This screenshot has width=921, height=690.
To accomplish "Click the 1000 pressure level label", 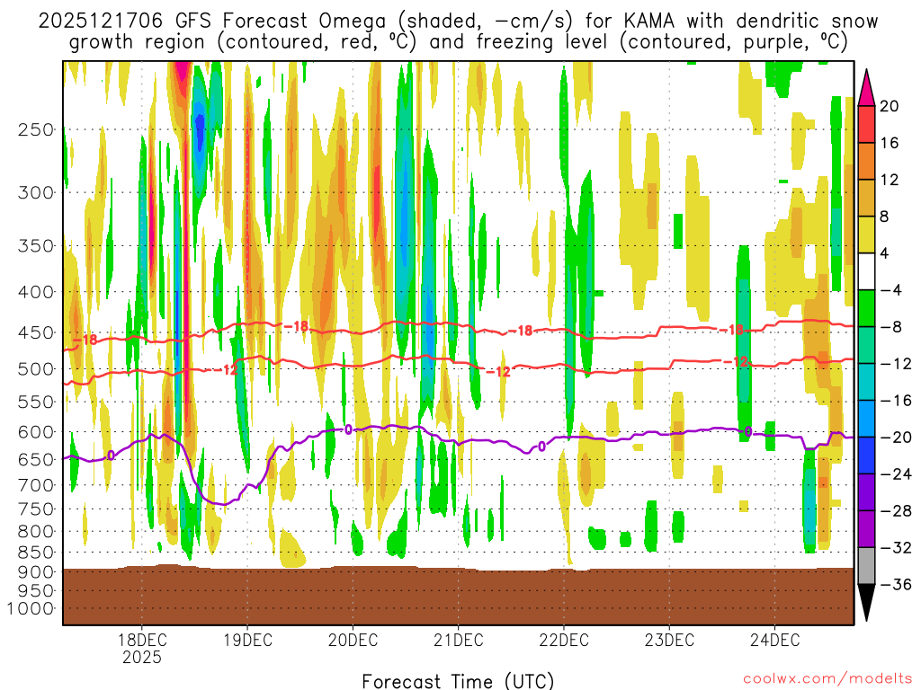I will (31, 608).
